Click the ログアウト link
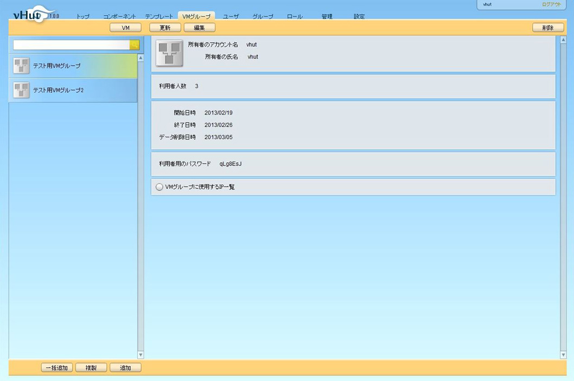The width and height of the screenshot is (574, 381). click(x=551, y=4)
